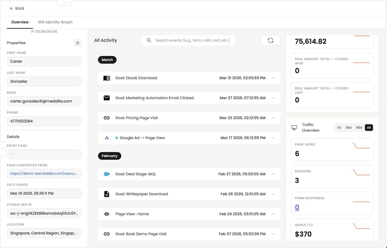Refresh the activity feed

point(271,40)
